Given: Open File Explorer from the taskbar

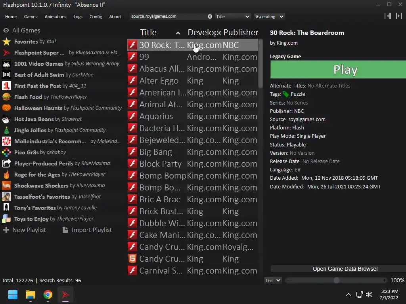Looking at the screenshot, I should coord(30,294).
